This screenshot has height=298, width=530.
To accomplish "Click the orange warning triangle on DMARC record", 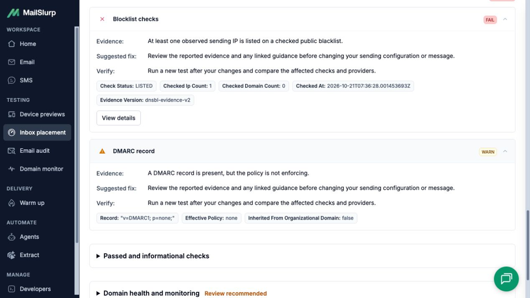I will coord(102,151).
